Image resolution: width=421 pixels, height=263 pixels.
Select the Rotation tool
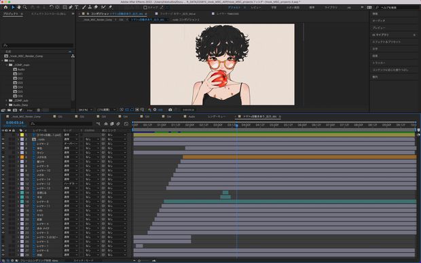(51, 7)
